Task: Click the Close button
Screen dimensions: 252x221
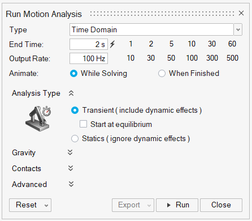Action: [221, 205]
